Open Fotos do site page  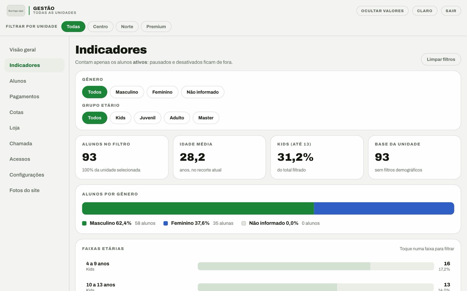34,190
